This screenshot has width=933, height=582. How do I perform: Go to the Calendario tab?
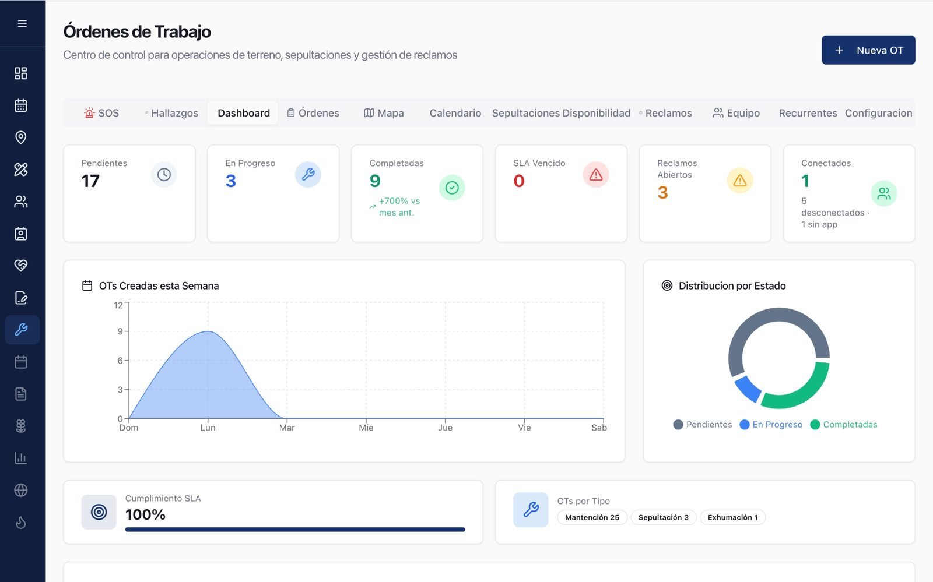(x=455, y=113)
